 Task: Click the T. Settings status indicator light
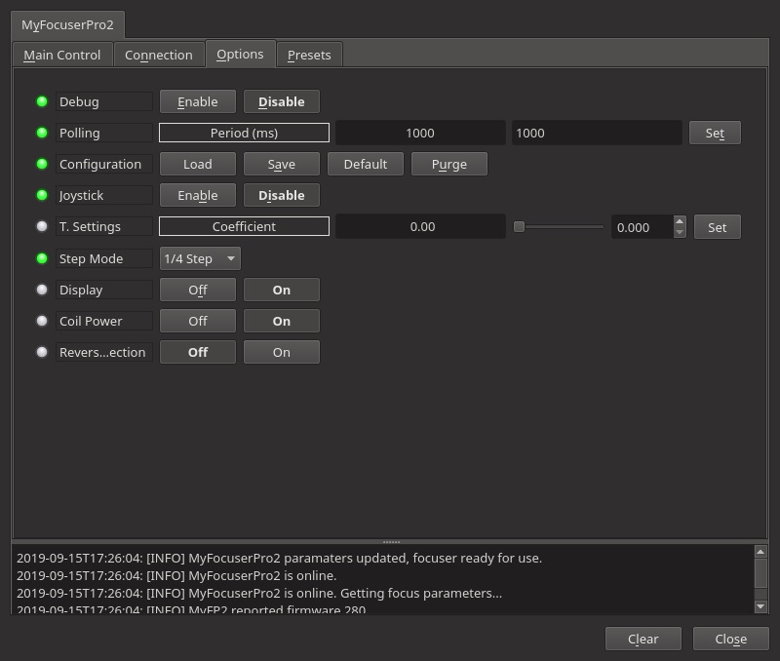point(42,226)
